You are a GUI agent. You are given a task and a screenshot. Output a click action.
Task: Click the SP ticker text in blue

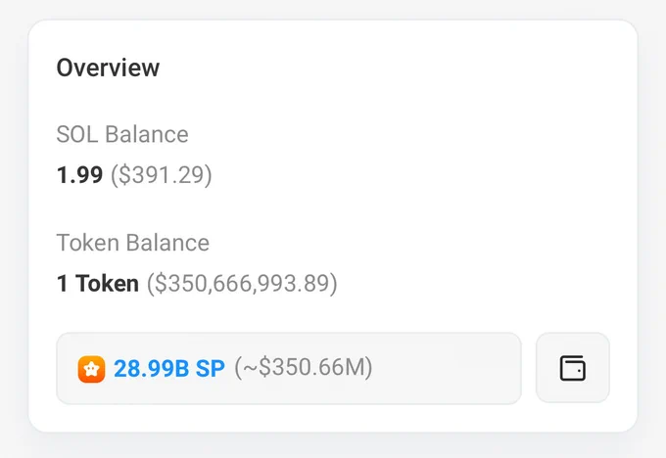(x=211, y=368)
